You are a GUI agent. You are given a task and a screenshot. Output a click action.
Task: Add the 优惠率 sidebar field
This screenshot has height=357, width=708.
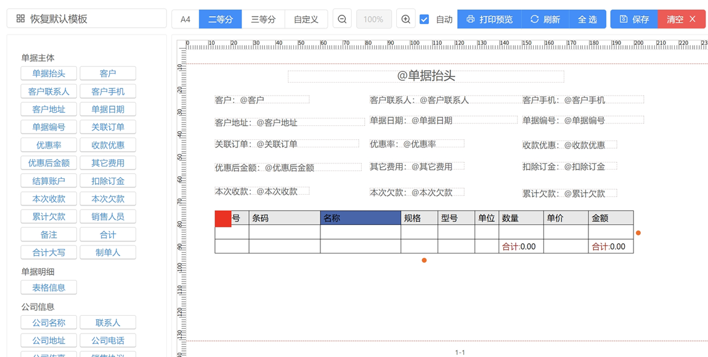[49, 145]
